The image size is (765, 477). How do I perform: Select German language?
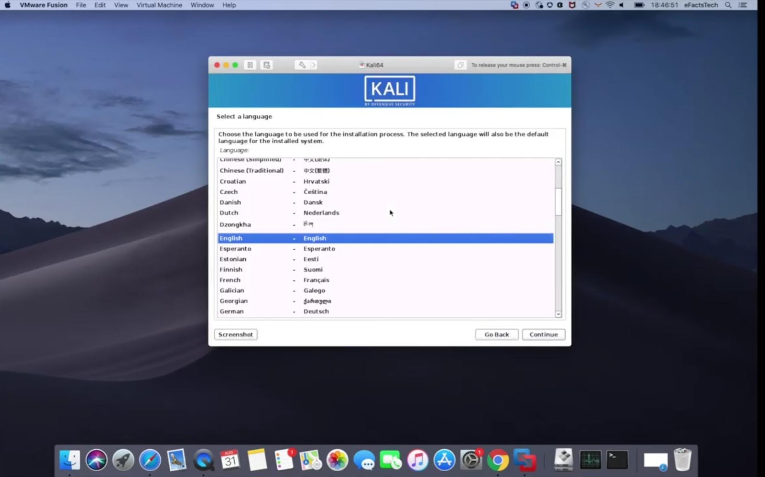(385, 311)
